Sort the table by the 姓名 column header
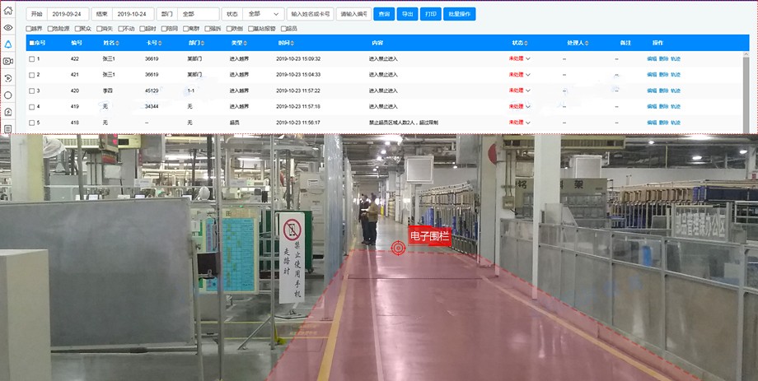 coord(110,42)
